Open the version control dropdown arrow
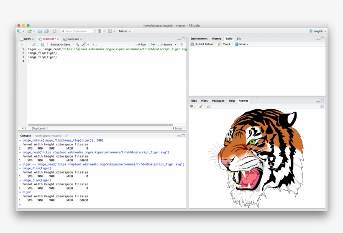The width and height of the screenshot is (343, 233). 104,31
